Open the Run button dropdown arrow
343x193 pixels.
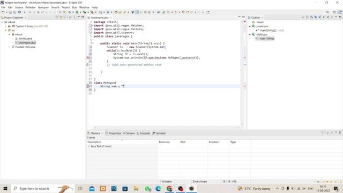(80, 12)
